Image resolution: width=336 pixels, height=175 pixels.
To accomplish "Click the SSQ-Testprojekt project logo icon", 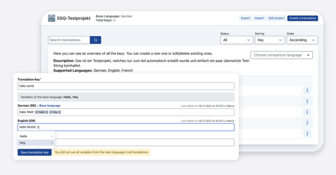I will 52,18.
